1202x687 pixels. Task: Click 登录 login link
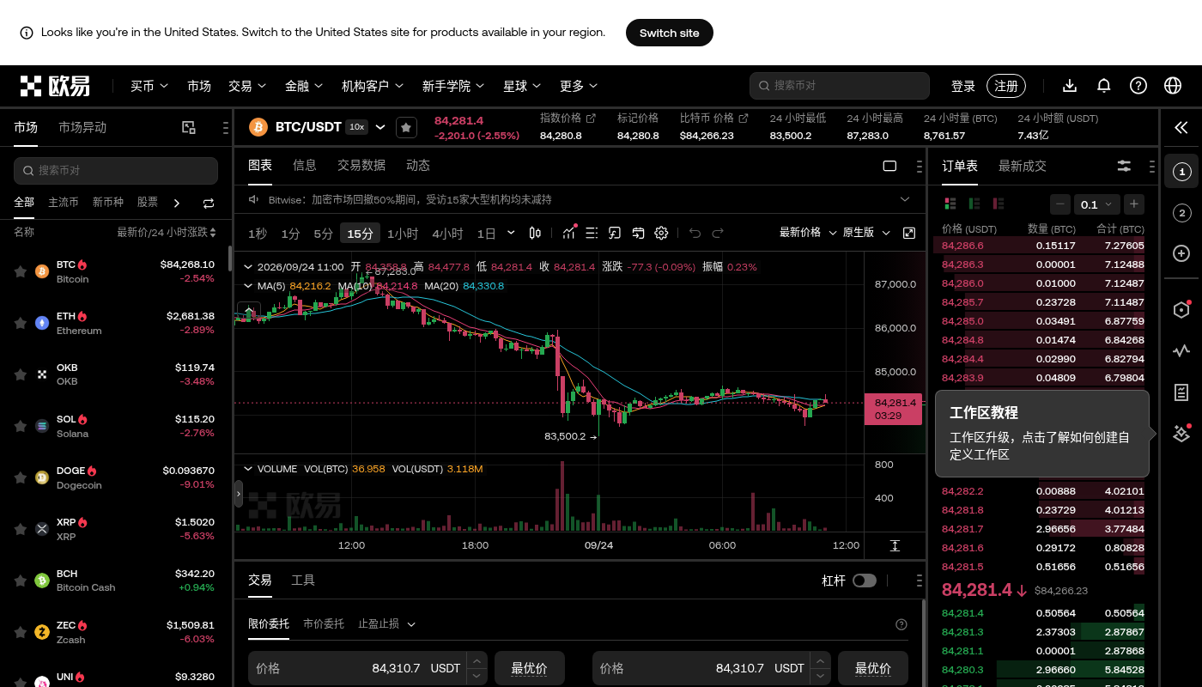[963, 86]
